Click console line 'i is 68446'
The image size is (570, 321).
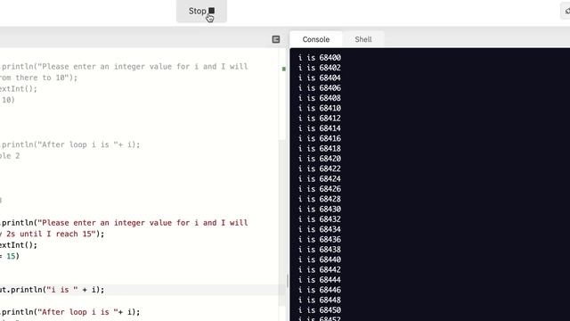(320, 290)
